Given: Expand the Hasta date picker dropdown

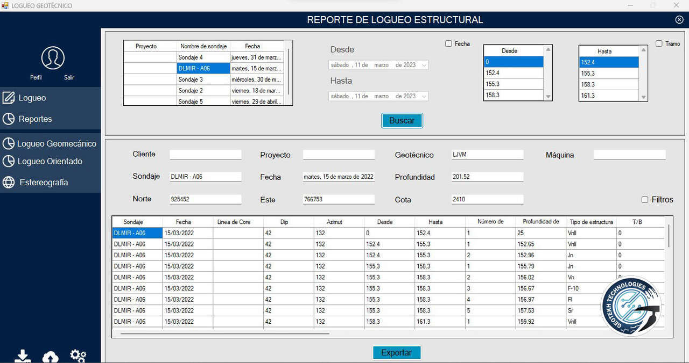Looking at the screenshot, I should [424, 97].
